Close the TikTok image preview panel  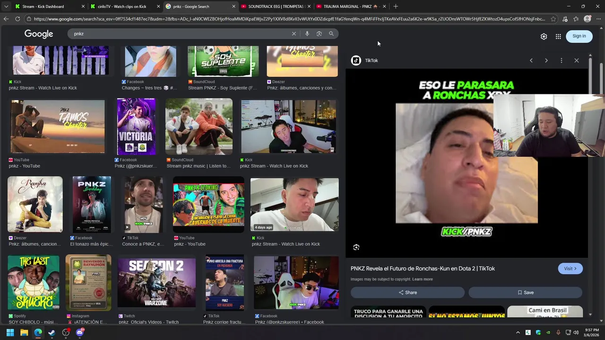(x=577, y=60)
